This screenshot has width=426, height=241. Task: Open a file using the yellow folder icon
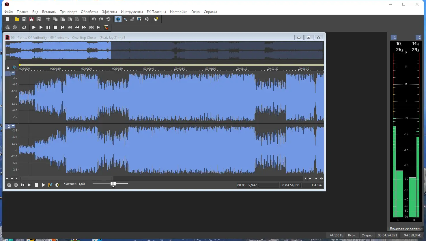pyautogui.click(x=17, y=19)
